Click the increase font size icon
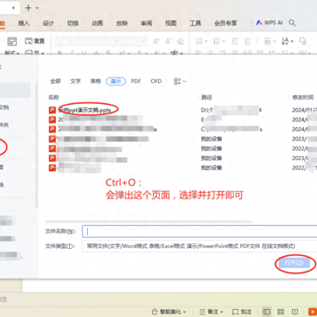 click(x=156, y=41)
